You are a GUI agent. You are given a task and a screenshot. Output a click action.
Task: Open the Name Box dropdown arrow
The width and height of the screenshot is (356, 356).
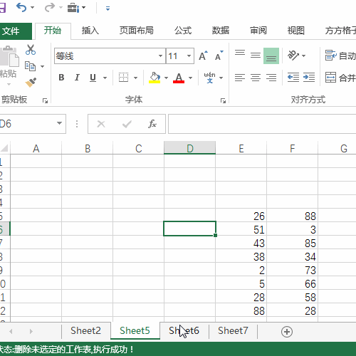click(x=59, y=123)
